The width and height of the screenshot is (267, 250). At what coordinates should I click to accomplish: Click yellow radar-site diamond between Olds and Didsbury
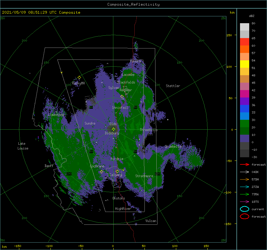(x=113, y=129)
